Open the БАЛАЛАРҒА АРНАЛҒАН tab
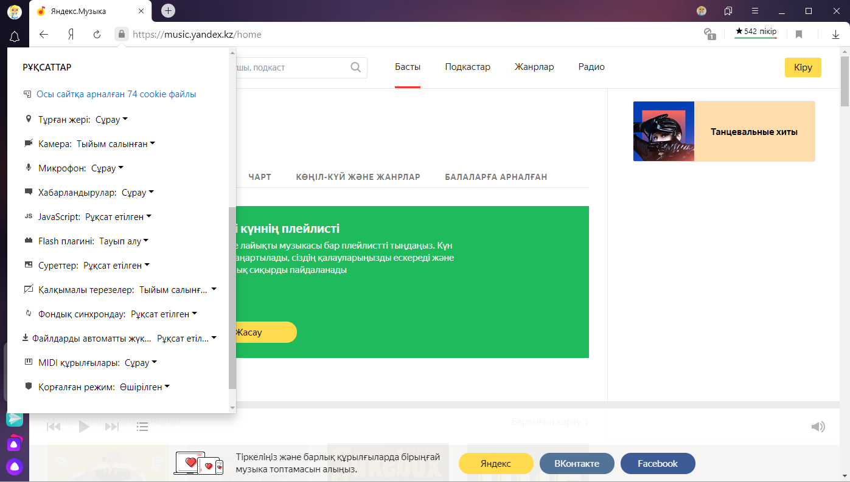 coord(496,177)
